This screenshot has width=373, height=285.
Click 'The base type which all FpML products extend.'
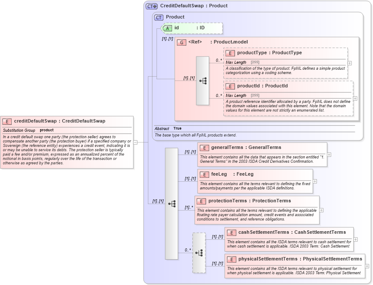pos(195,135)
